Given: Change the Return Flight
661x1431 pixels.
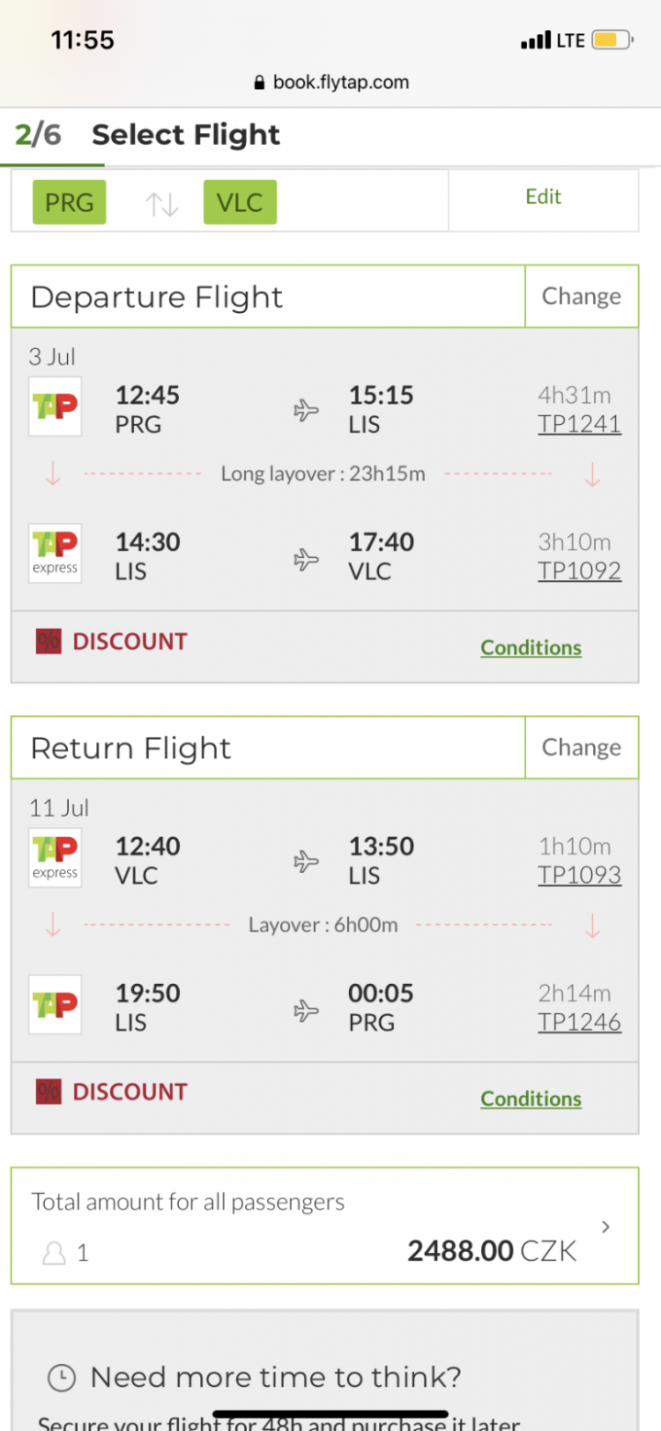Looking at the screenshot, I should click(x=581, y=747).
